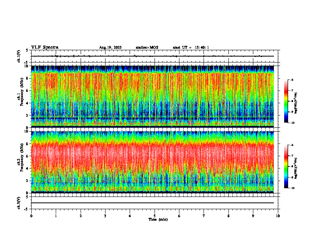Click the ch.2 frequency tick "2"
Viewport: 313px width, 242px height.
(x=28, y=181)
